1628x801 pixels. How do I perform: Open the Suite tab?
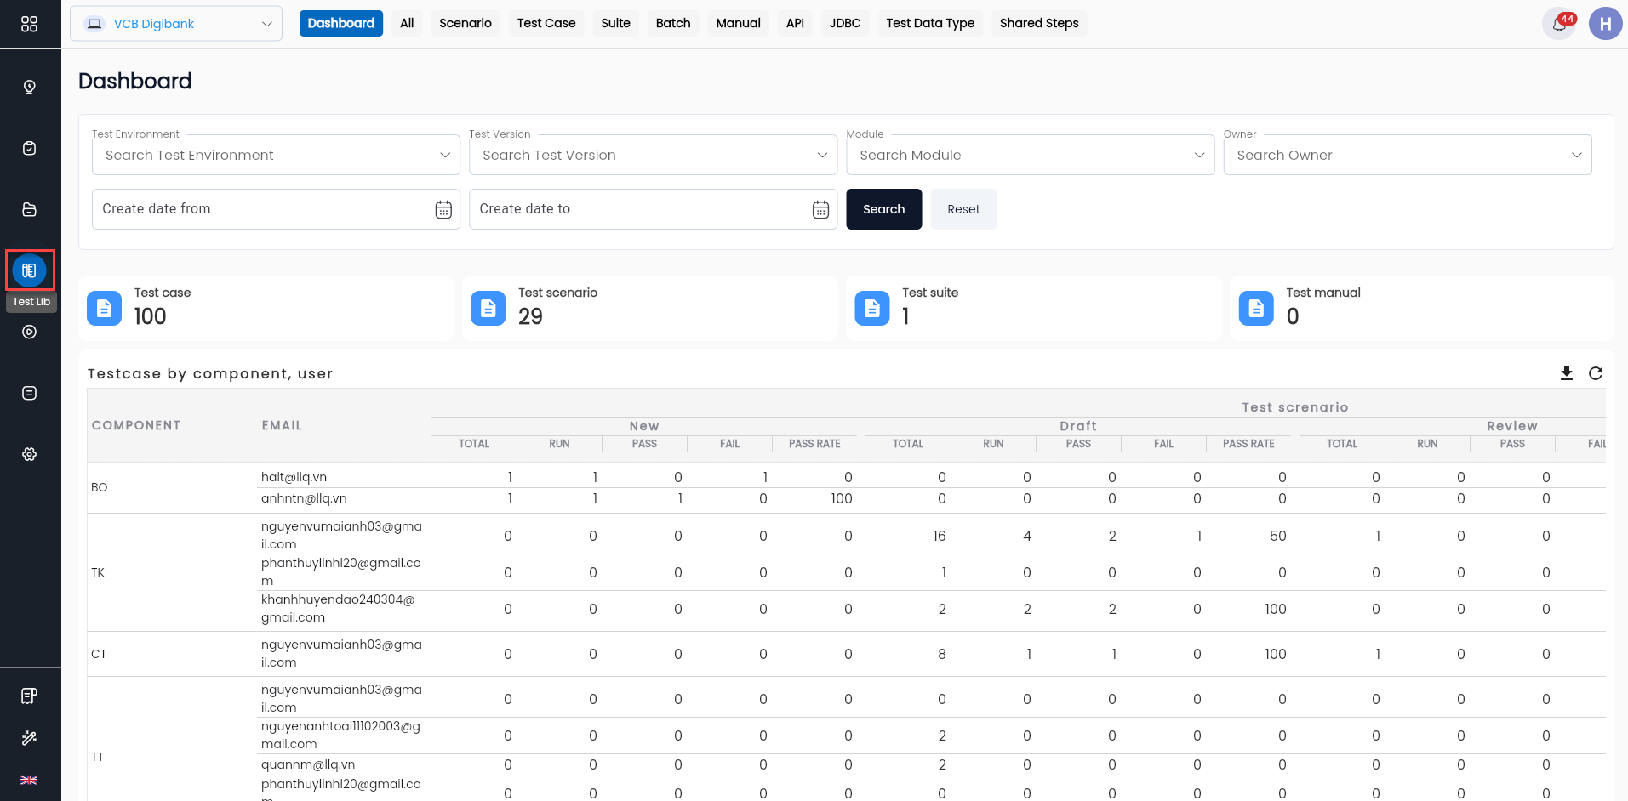click(615, 23)
